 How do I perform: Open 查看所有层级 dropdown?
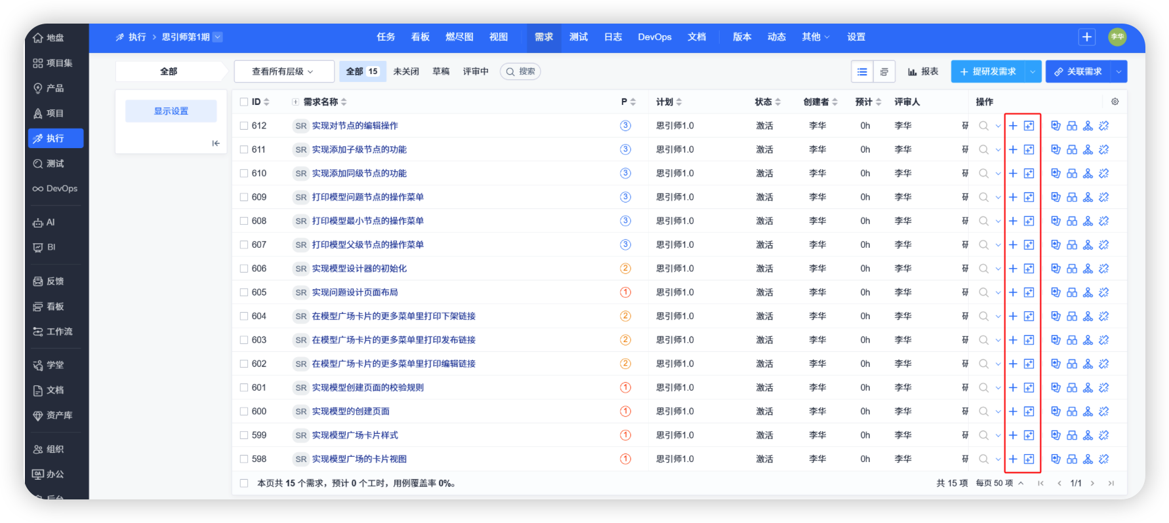point(284,71)
